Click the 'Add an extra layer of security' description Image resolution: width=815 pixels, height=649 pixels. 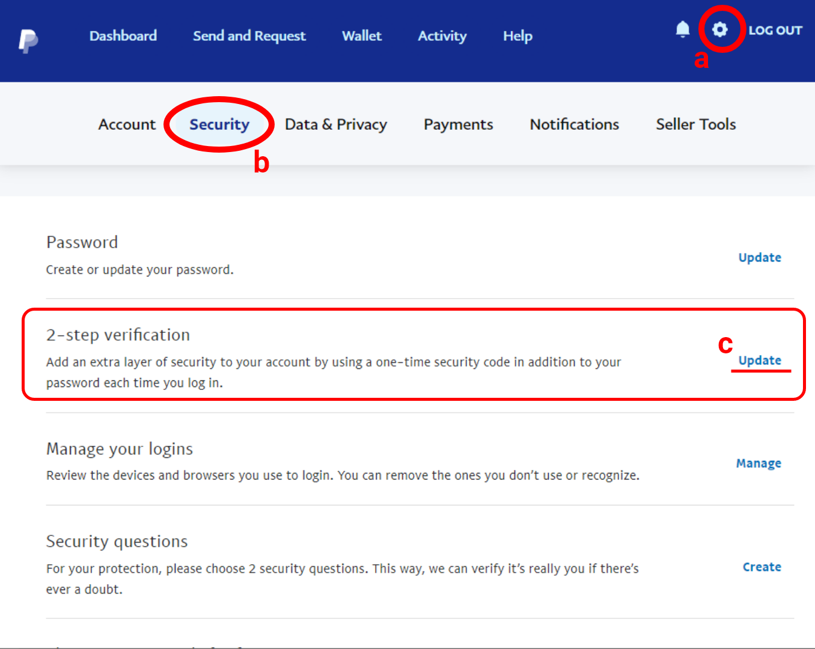tap(334, 373)
